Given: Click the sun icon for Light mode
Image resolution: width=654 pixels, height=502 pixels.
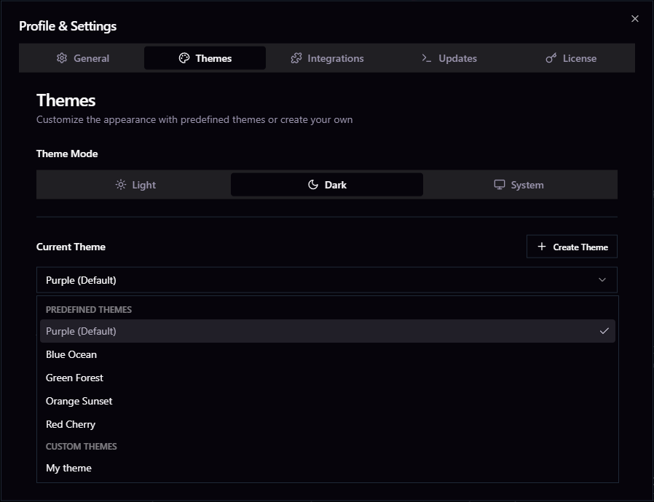Looking at the screenshot, I should coord(121,185).
